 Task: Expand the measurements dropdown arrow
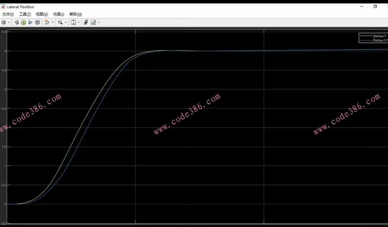pyautogui.click(x=99, y=22)
